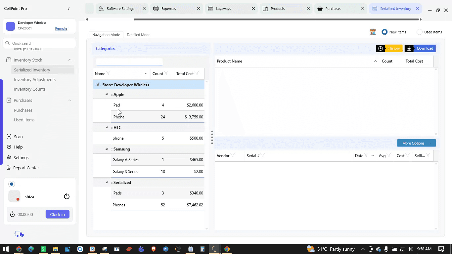Viewport: 452px width, 254px height.
Task: Click the WhatsApp taskbar icon
Action: 43,249
